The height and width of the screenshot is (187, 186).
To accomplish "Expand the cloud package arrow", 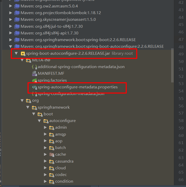I will point(45,168).
